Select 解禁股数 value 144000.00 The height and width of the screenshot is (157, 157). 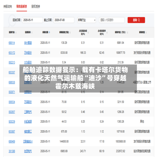[64, 142]
